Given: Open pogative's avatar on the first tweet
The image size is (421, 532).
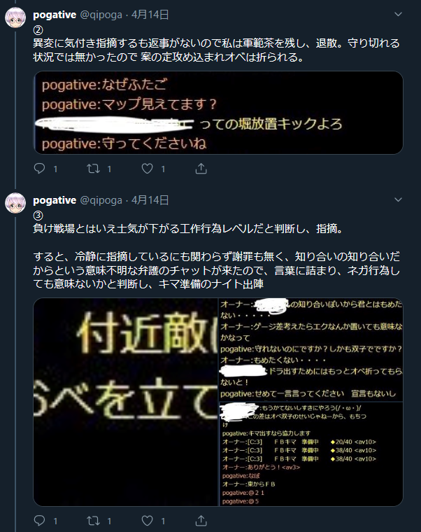Looking at the screenshot, I should [15, 17].
